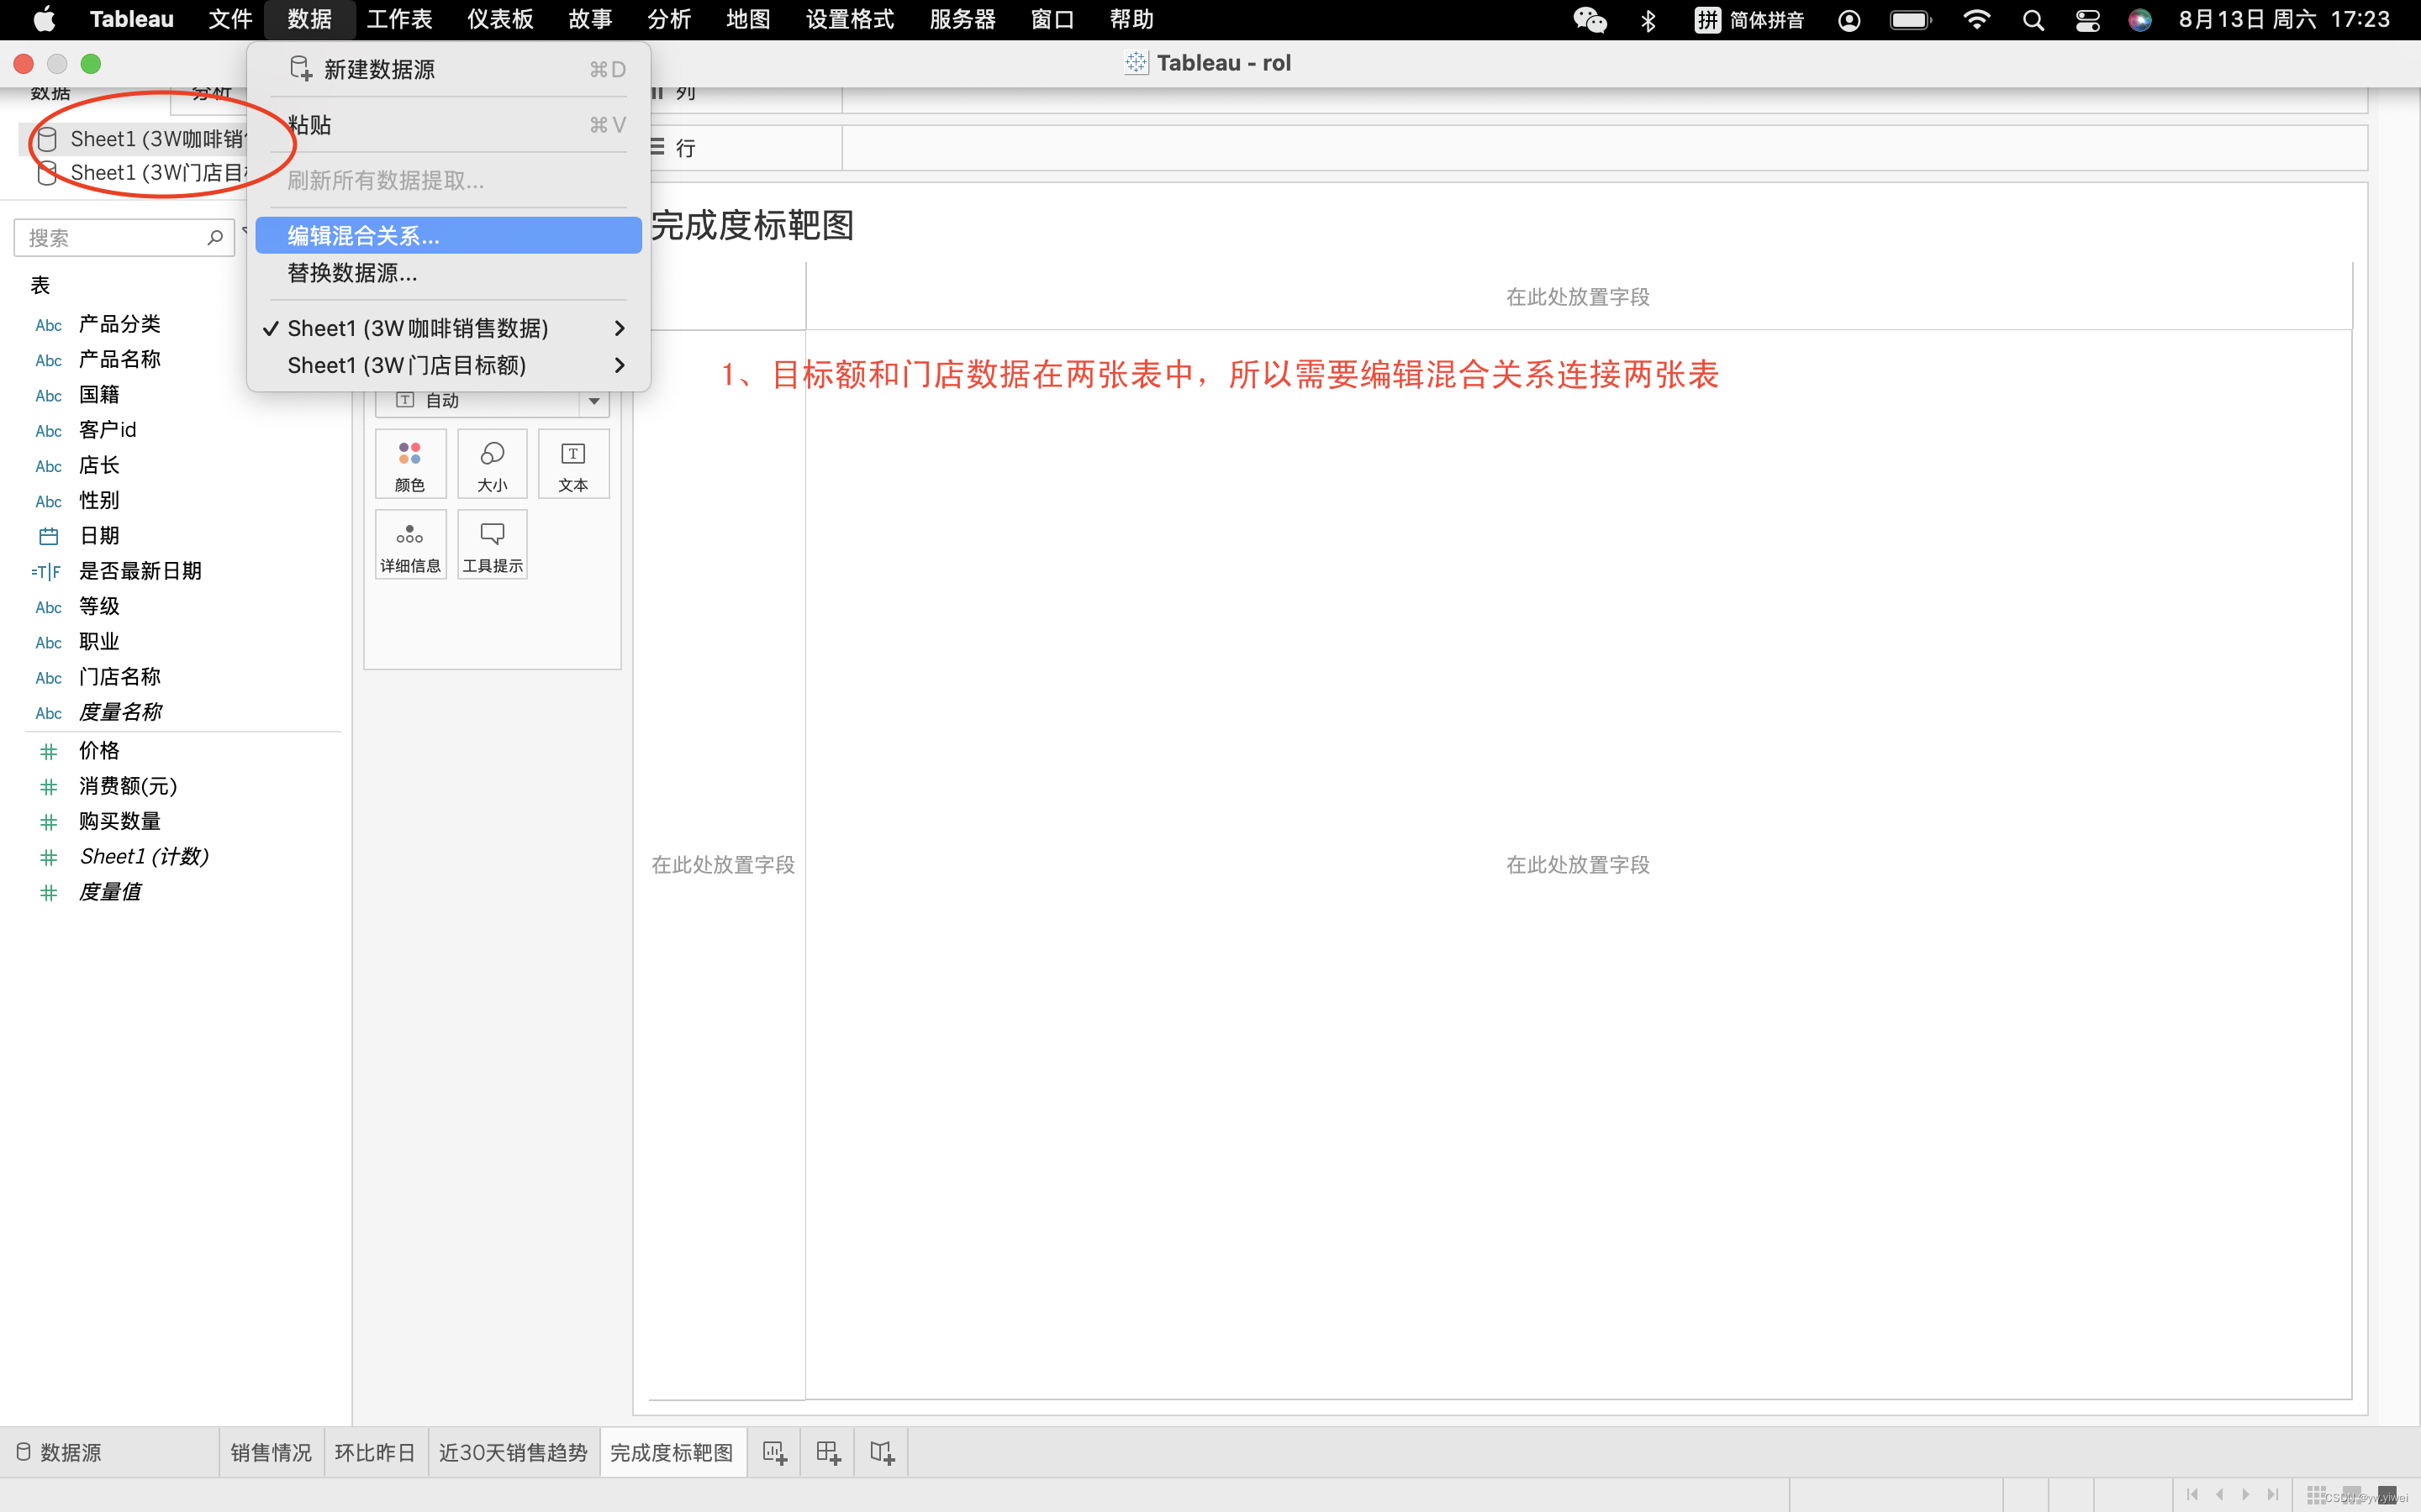Open the Detail marks card
This screenshot has height=1512, width=2421.
click(410, 545)
